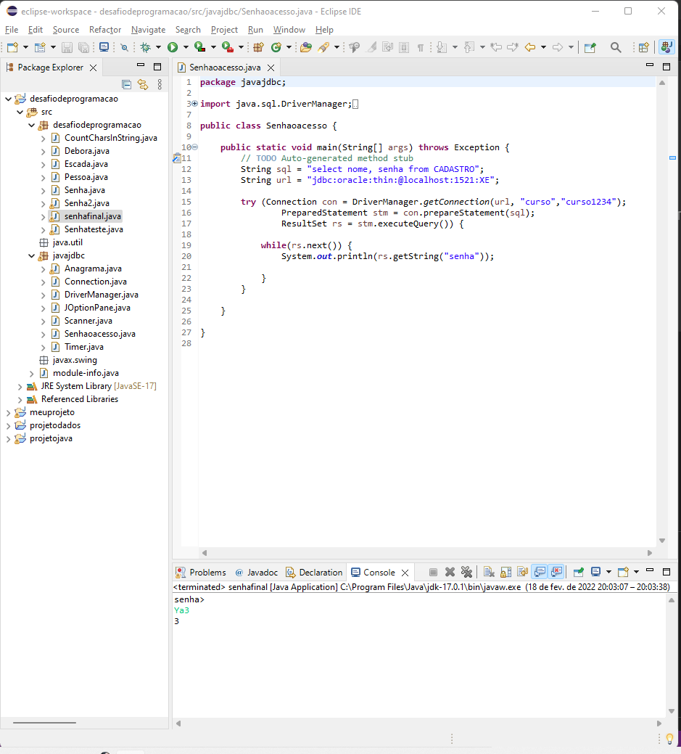681x754 pixels.
Task: Click the Back navigation yellow arrow
Action: [x=530, y=47]
